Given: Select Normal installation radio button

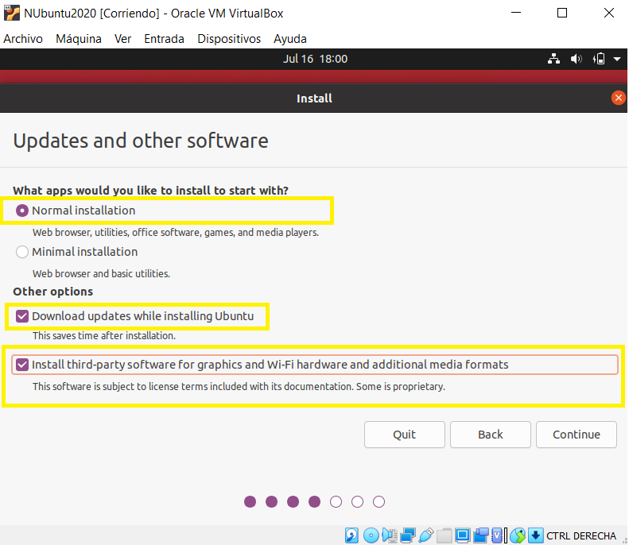Looking at the screenshot, I should click(x=22, y=211).
